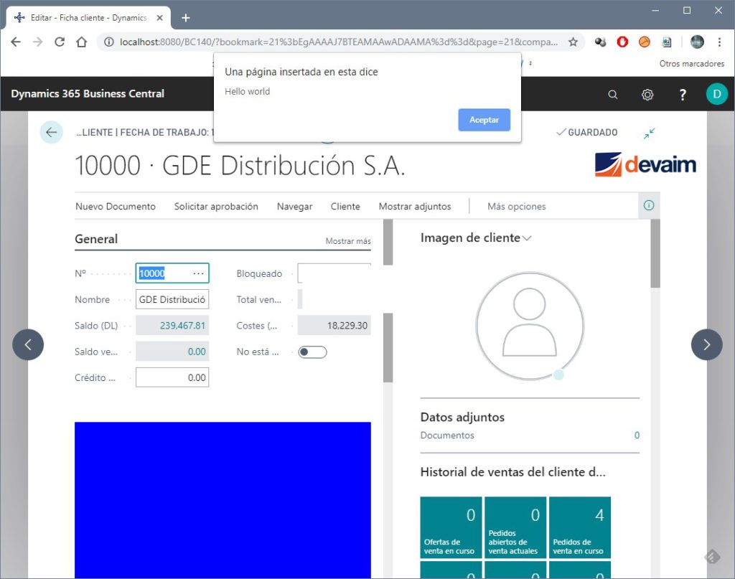This screenshot has height=579, width=735.
Task: Open the Saldo vencido value 0.00
Action: [197, 352]
